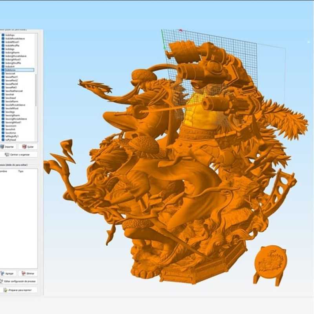Image resolution: width=314 pixels, height=314 pixels.
Task: Click the arrange icon on Centrar y organizar
Action: [x=7, y=155]
